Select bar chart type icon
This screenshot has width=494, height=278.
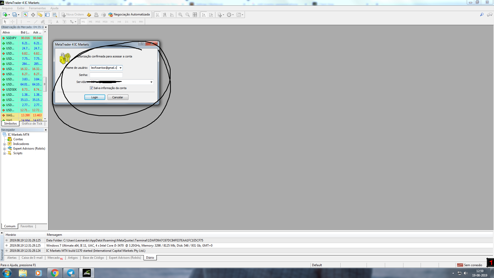157,15
